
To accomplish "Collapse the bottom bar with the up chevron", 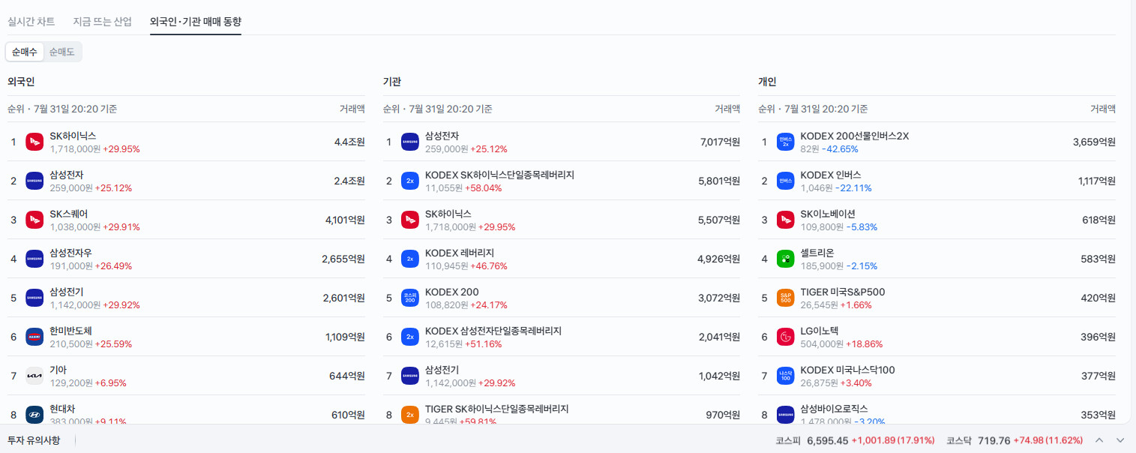I will click(1099, 440).
